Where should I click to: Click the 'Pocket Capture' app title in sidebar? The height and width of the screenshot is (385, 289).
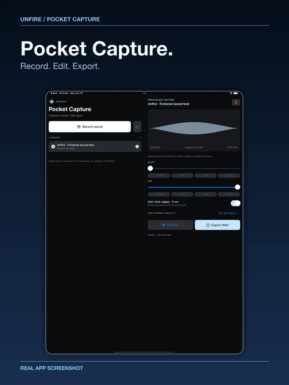click(x=70, y=109)
